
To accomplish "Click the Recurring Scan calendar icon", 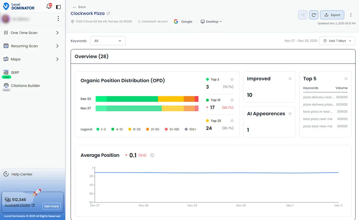I will coord(6,46).
